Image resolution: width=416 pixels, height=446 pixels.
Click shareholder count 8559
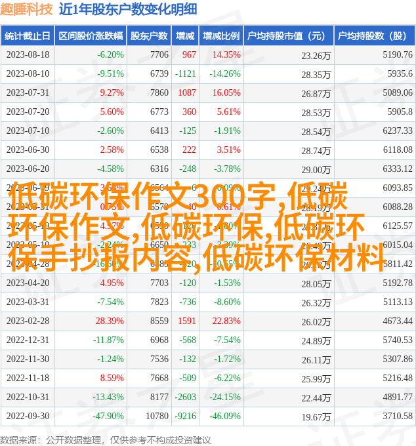(x=159, y=321)
